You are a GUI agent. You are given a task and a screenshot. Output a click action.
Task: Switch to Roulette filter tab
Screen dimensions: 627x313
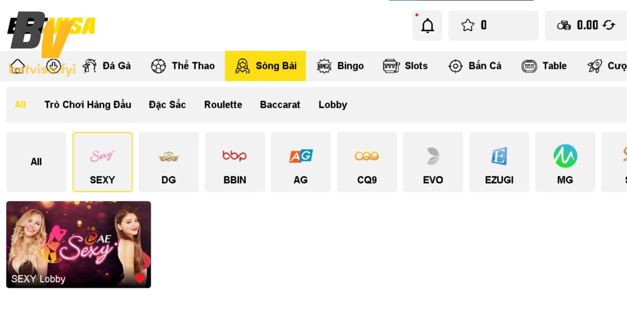[223, 105]
